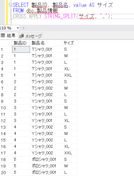
Task: Click the horizontal scrollbar left arrow
Action: click(23, 28)
